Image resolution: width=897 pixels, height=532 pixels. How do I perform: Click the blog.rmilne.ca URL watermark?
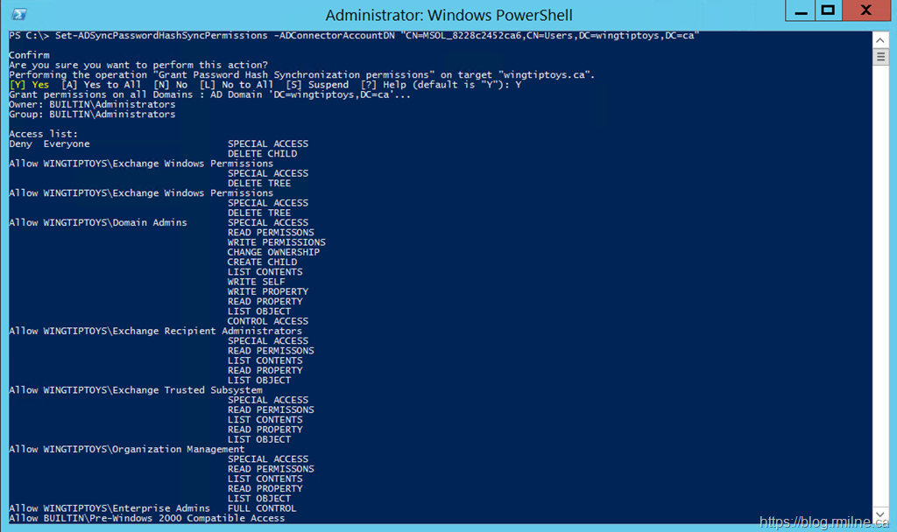(x=824, y=521)
